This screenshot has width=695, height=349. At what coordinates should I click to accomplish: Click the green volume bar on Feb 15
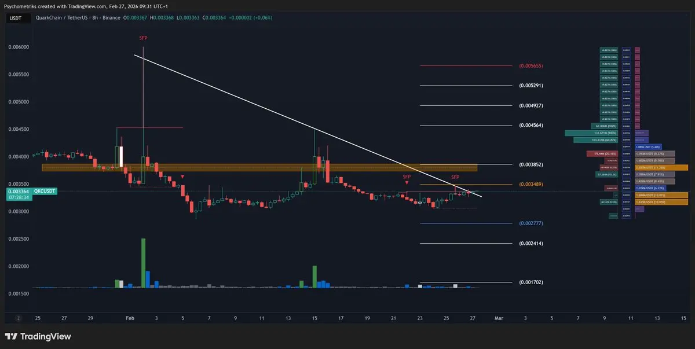pos(314,277)
